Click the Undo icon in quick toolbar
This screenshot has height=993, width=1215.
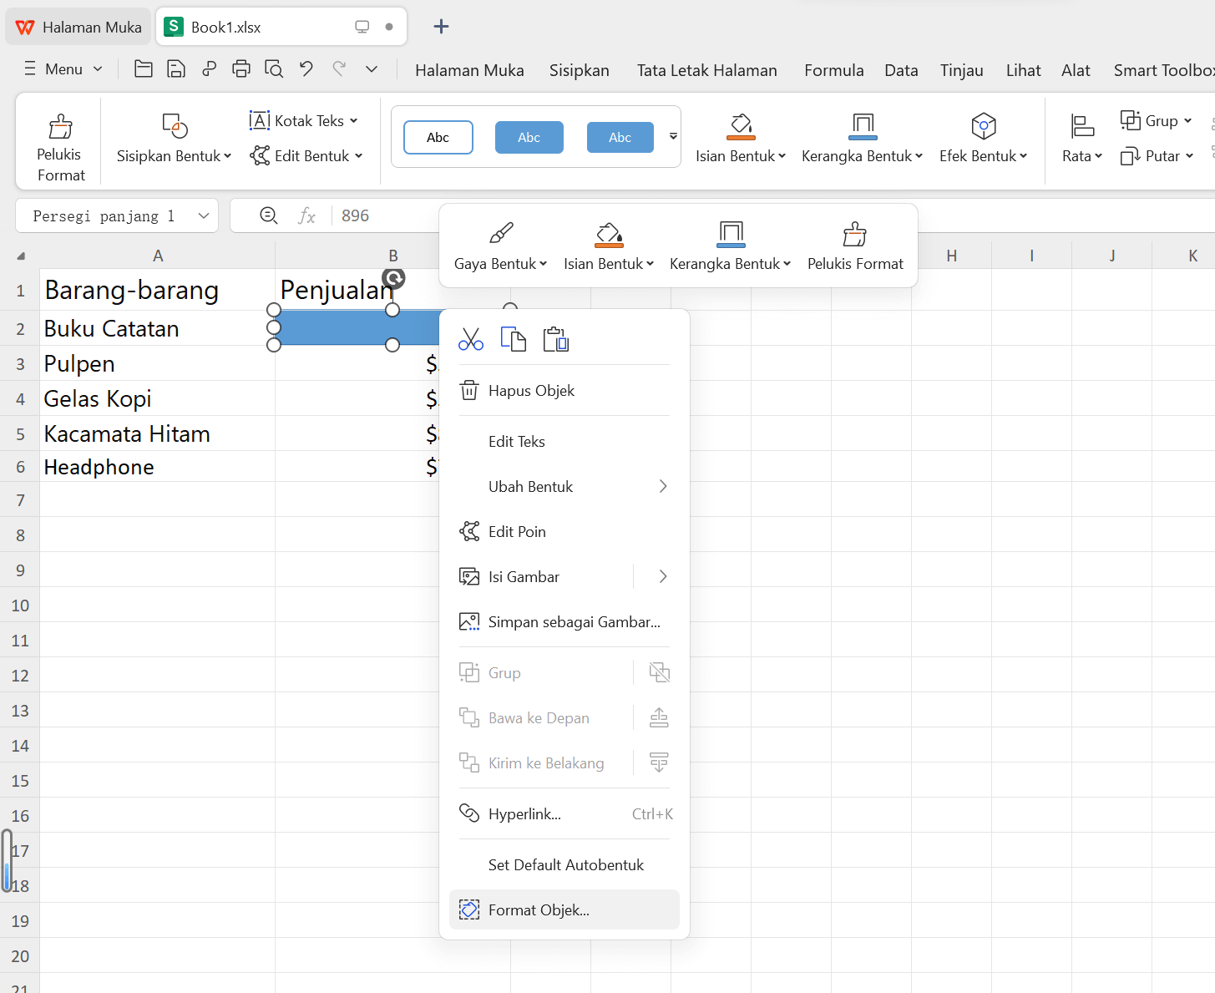coord(306,69)
